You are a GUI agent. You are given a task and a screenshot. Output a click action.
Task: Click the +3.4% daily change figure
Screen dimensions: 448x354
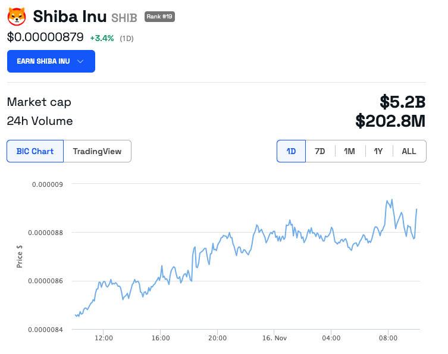click(102, 38)
